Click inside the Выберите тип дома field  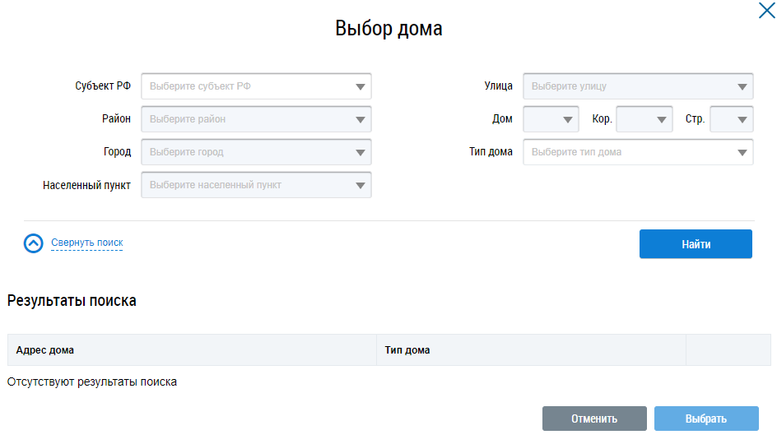point(626,152)
